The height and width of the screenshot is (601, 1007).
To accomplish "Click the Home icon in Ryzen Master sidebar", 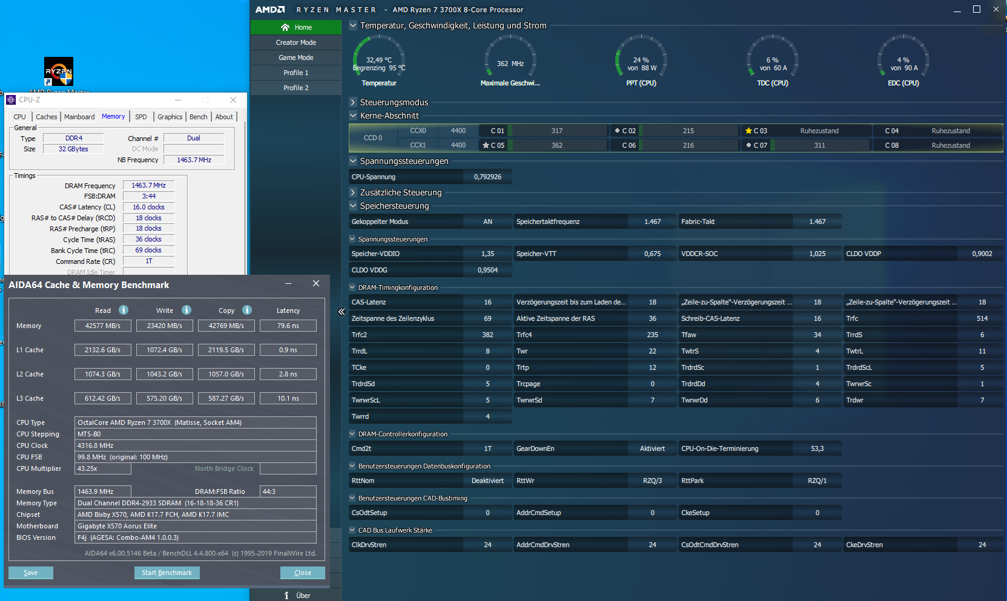I will pos(285,27).
